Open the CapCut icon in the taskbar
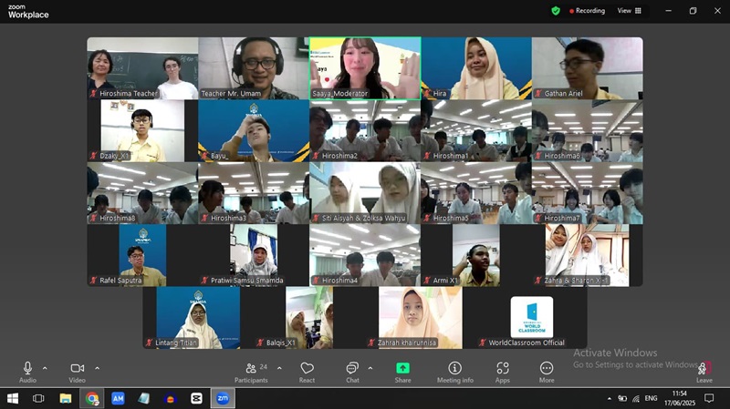The height and width of the screenshot is (409, 730). click(x=196, y=398)
